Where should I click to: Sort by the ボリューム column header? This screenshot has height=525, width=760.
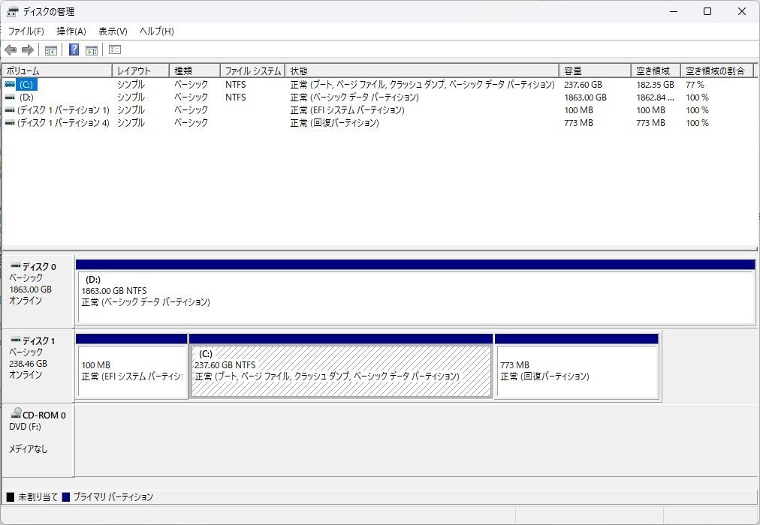coord(57,70)
